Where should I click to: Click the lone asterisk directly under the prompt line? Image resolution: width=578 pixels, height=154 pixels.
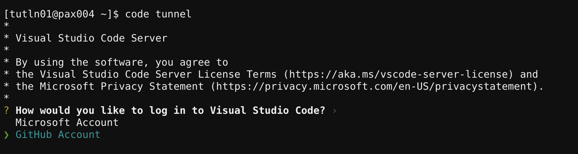[6, 25]
